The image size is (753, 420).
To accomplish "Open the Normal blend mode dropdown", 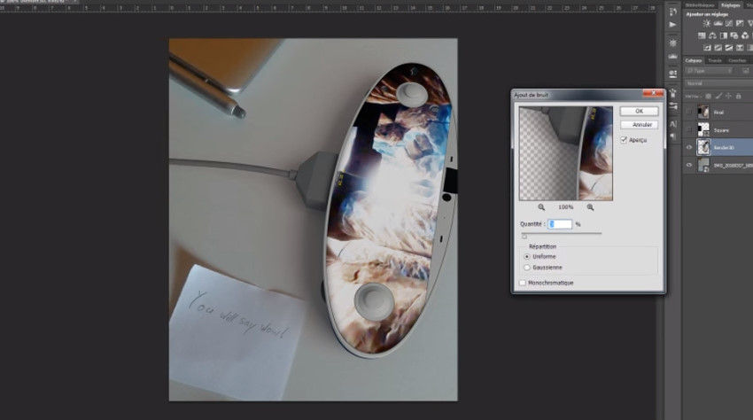I will [x=719, y=83].
